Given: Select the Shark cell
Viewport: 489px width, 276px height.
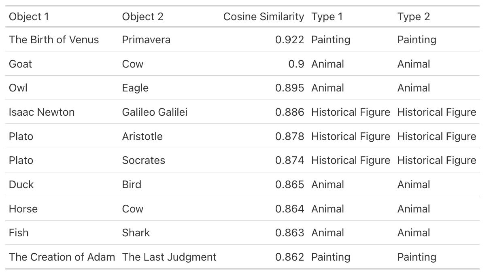Looking at the screenshot, I should pos(136,233).
